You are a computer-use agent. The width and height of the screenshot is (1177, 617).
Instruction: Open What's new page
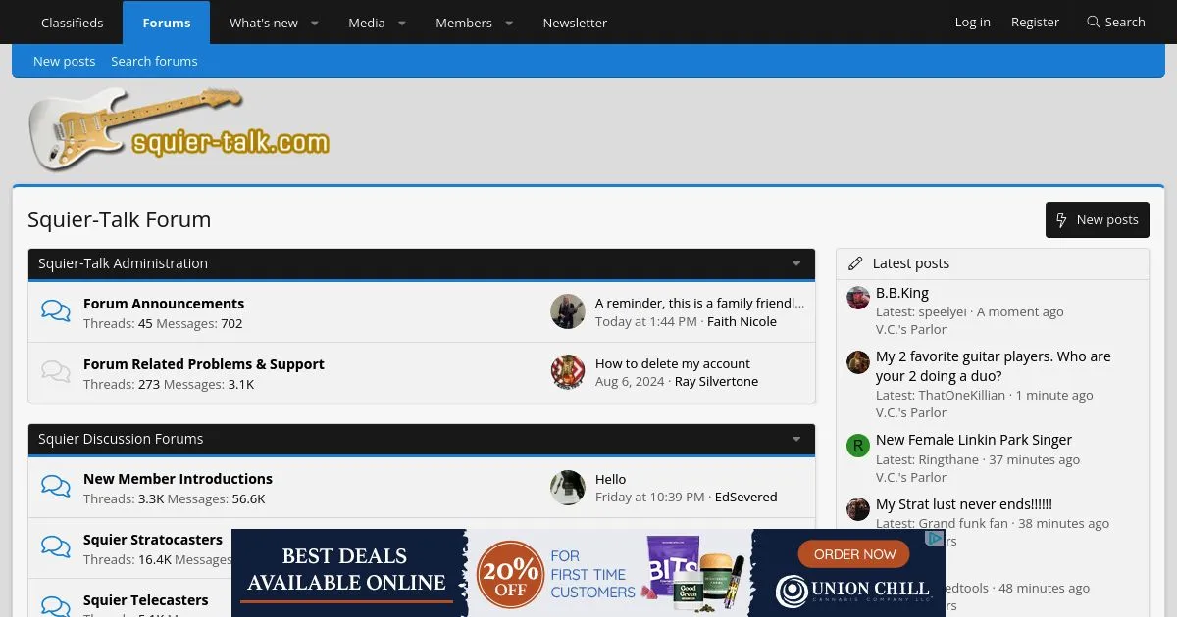click(264, 23)
